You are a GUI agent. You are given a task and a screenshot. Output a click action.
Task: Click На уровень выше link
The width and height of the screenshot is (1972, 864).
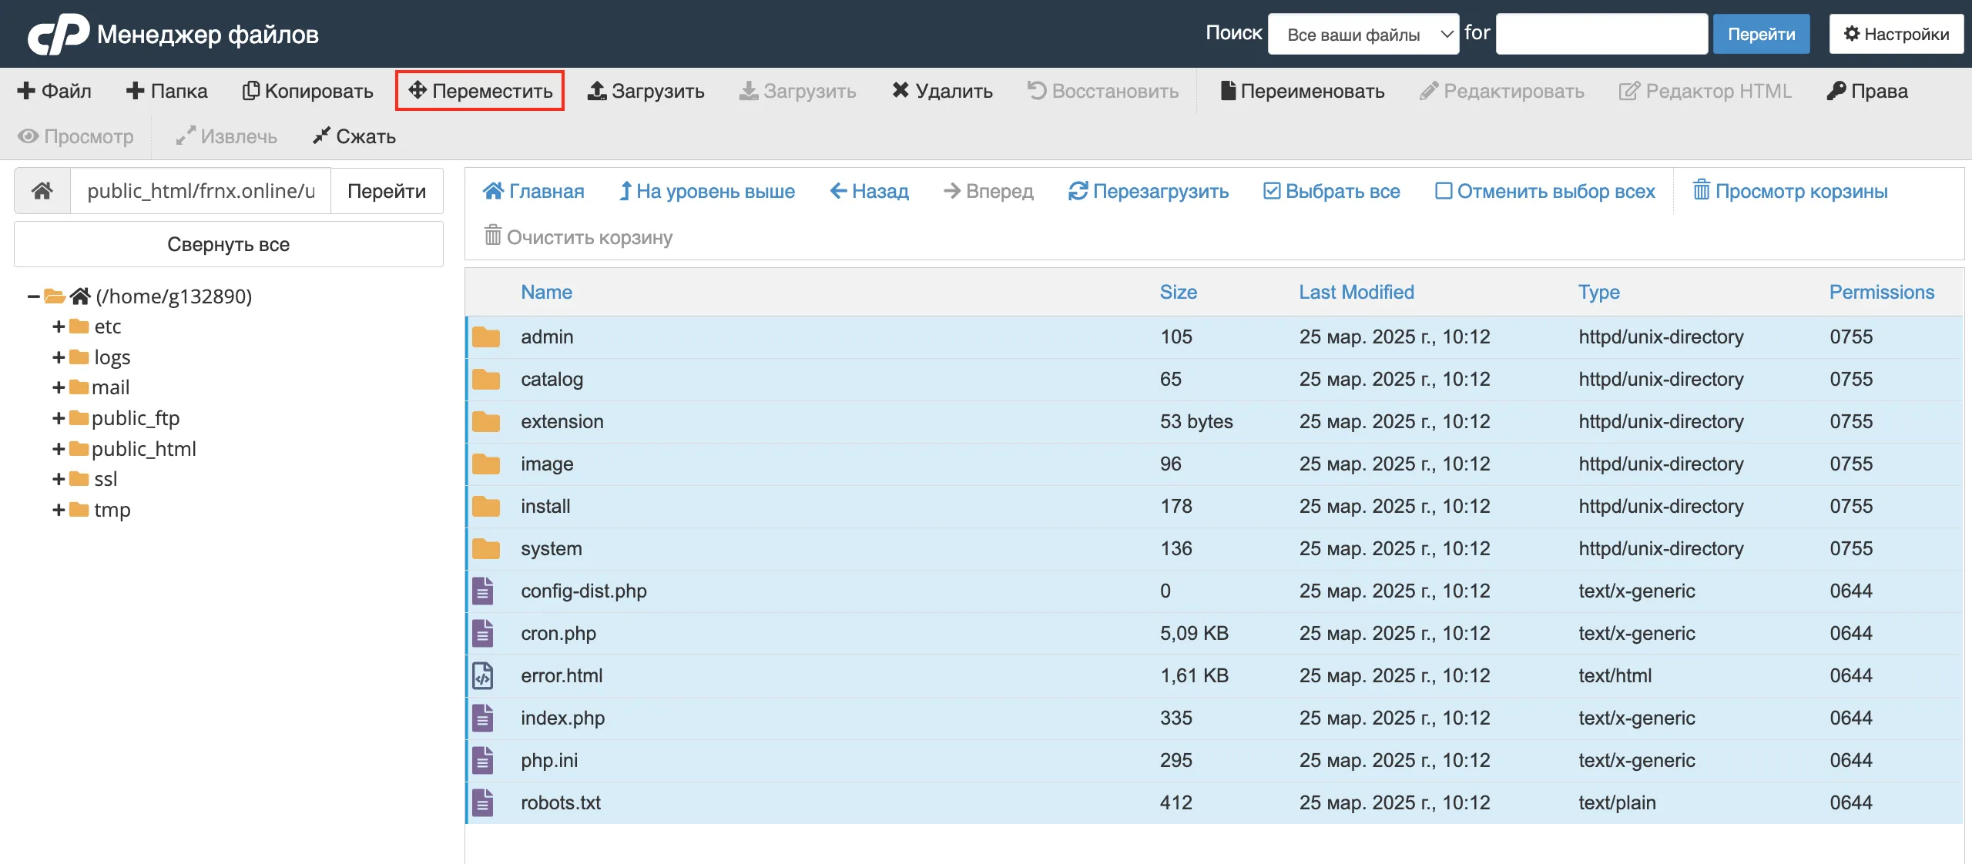pos(707,191)
